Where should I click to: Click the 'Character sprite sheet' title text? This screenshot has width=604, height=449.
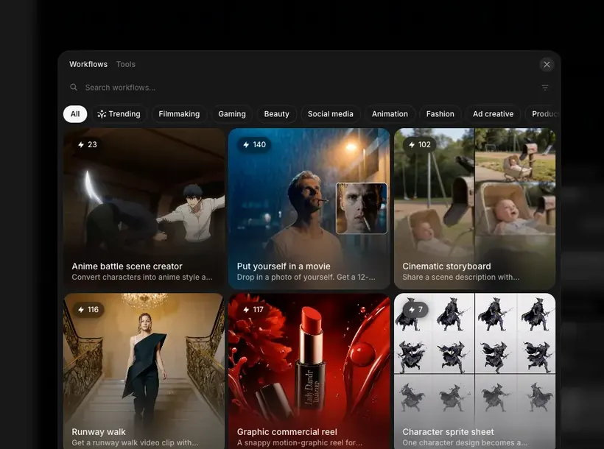448,431
